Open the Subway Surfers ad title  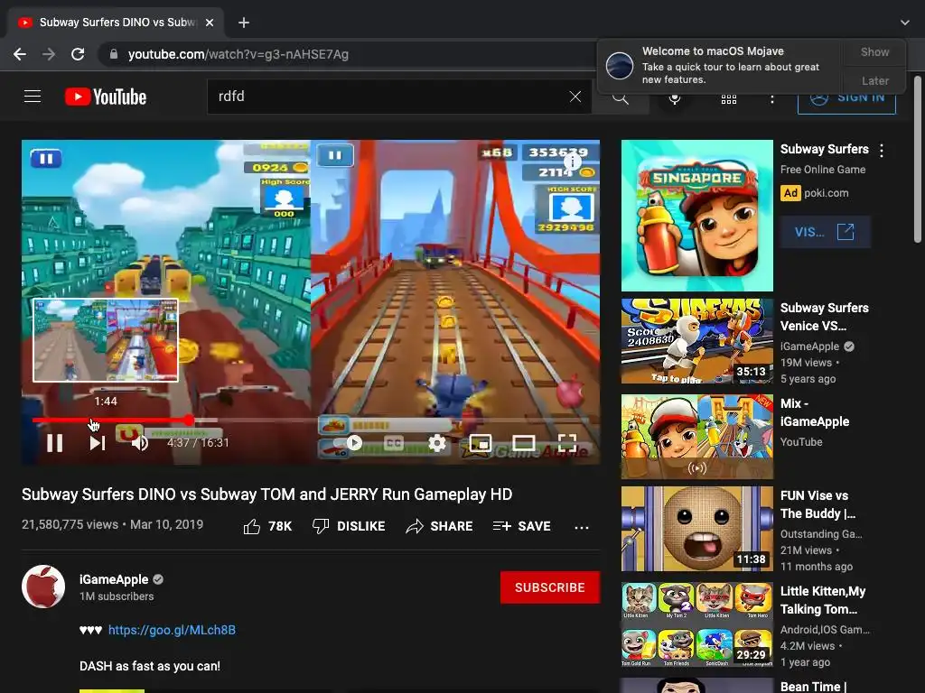pyautogui.click(x=824, y=149)
